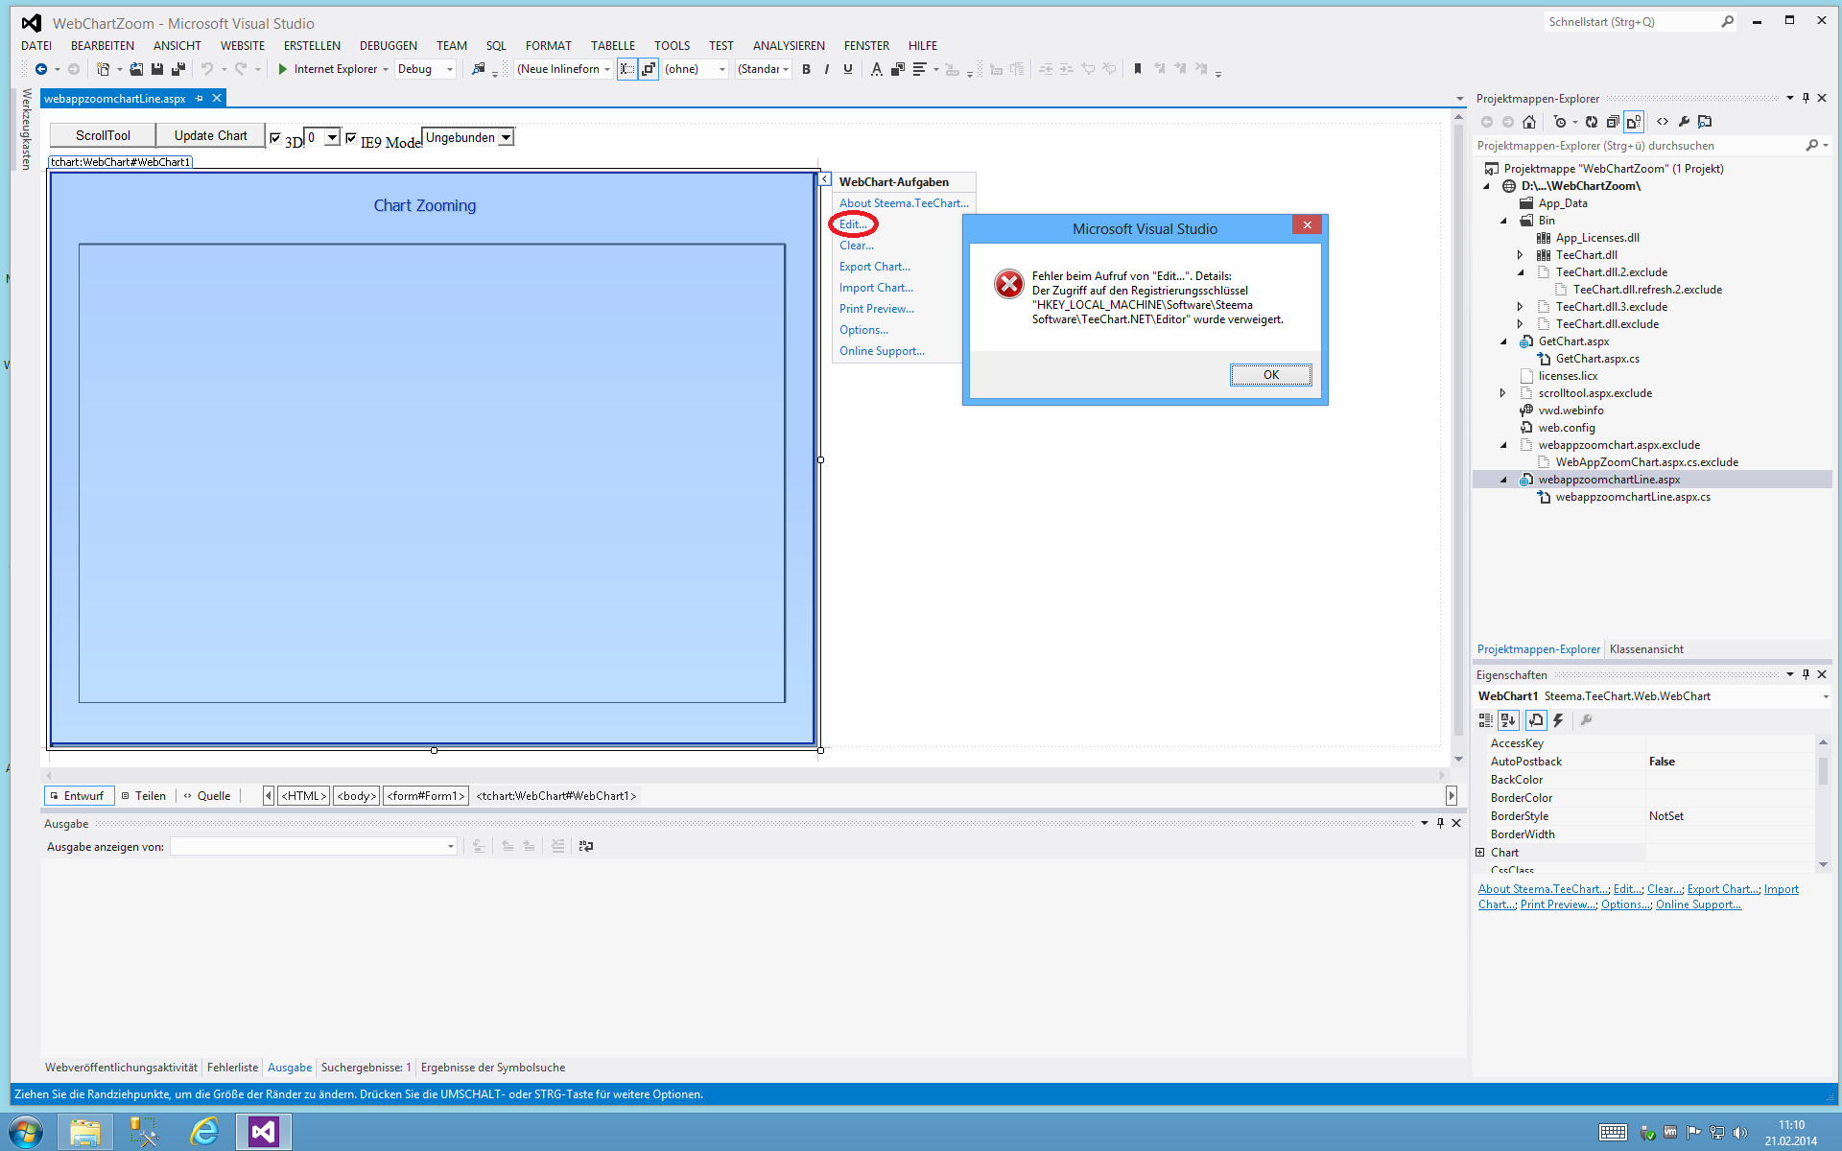This screenshot has width=1842, height=1151.
Task: Click the Refresh icon in Projektmappen-Explorer
Action: tap(1592, 122)
